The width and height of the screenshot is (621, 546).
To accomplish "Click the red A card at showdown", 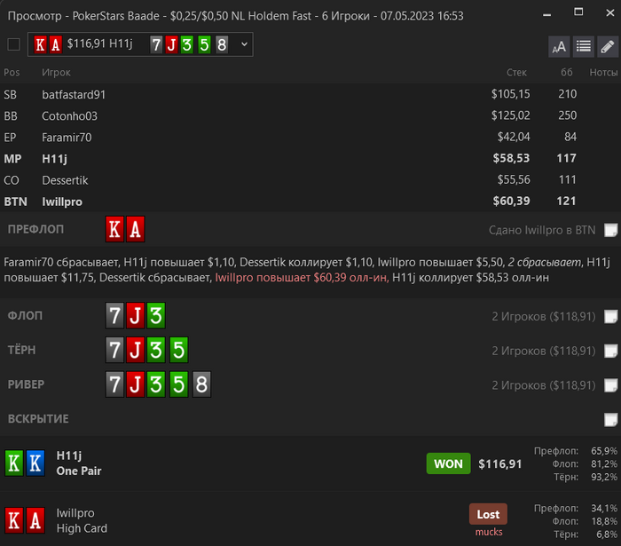I will pos(35,520).
